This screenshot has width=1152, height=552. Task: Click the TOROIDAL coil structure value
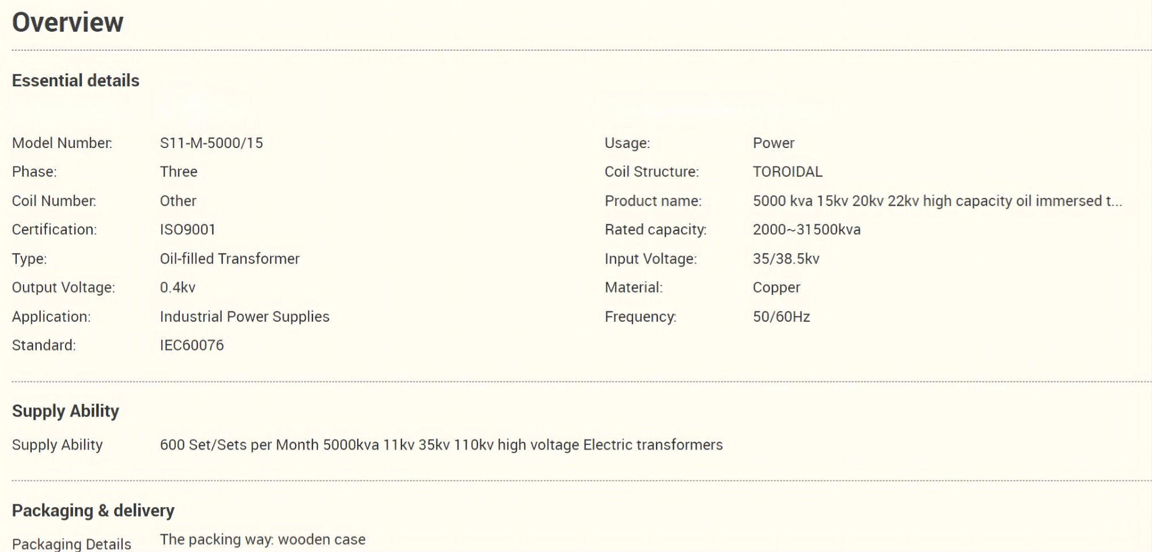787,172
